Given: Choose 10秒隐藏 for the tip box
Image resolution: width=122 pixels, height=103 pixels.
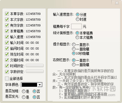Looking at the screenshot, I should [x=74, y=53].
